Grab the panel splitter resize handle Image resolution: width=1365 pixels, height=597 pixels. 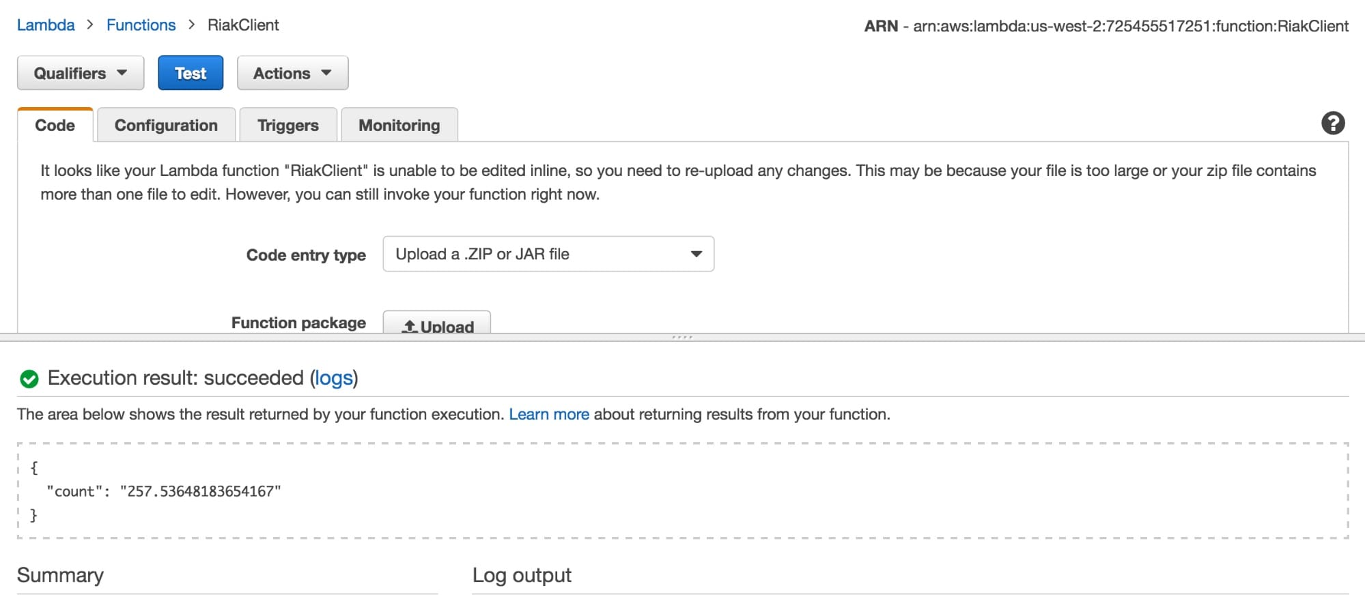pos(682,337)
